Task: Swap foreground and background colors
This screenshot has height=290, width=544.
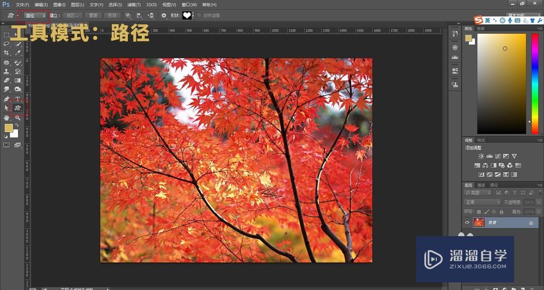Action: [17, 125]
